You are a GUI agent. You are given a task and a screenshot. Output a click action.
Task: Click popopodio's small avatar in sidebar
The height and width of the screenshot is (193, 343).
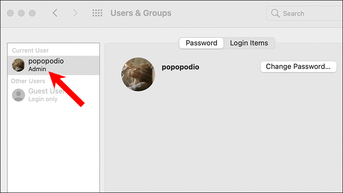click(x=18, y=65)
